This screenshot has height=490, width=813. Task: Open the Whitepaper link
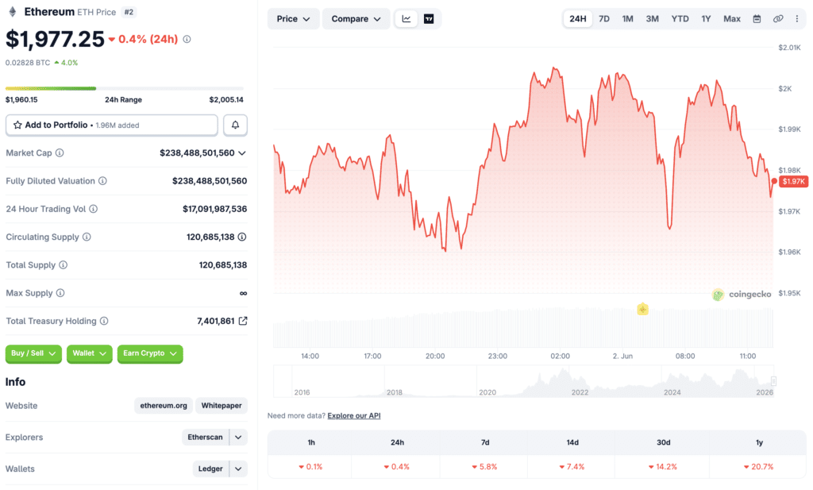pyautogui.click(x=222, y=406)
